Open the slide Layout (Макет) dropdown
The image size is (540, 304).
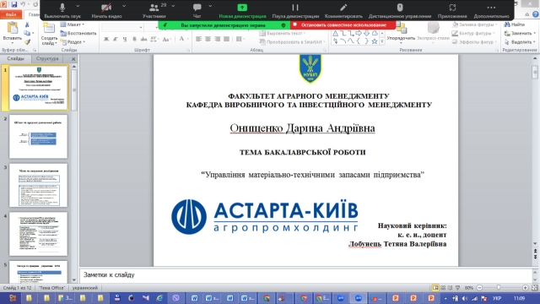(x=73, y=24)
